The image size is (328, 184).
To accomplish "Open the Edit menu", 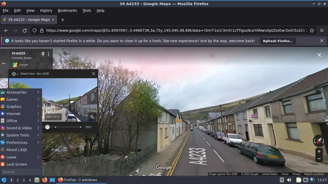I will (x=17, y=10).
